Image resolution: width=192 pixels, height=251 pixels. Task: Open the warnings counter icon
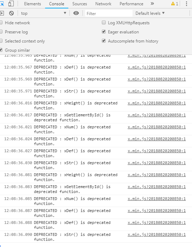[x=175, y=4]
